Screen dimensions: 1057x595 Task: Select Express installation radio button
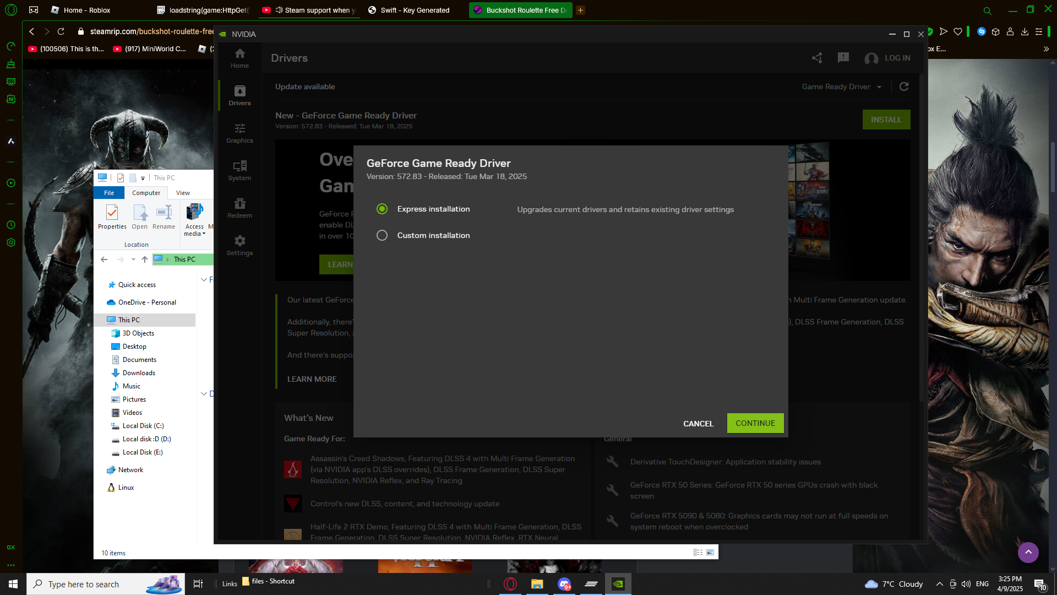pyautogui.click(x=382, y=209)
